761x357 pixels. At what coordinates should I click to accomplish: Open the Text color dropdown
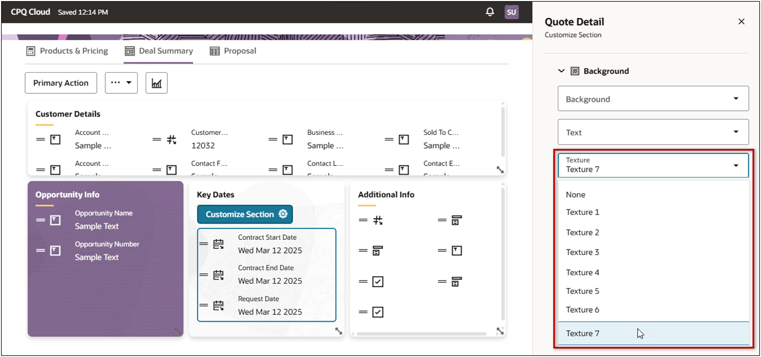click(653, 132)
